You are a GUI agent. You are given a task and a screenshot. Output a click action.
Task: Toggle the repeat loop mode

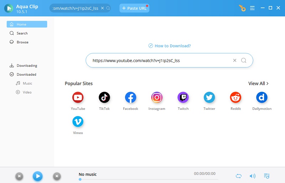(239, 176)
